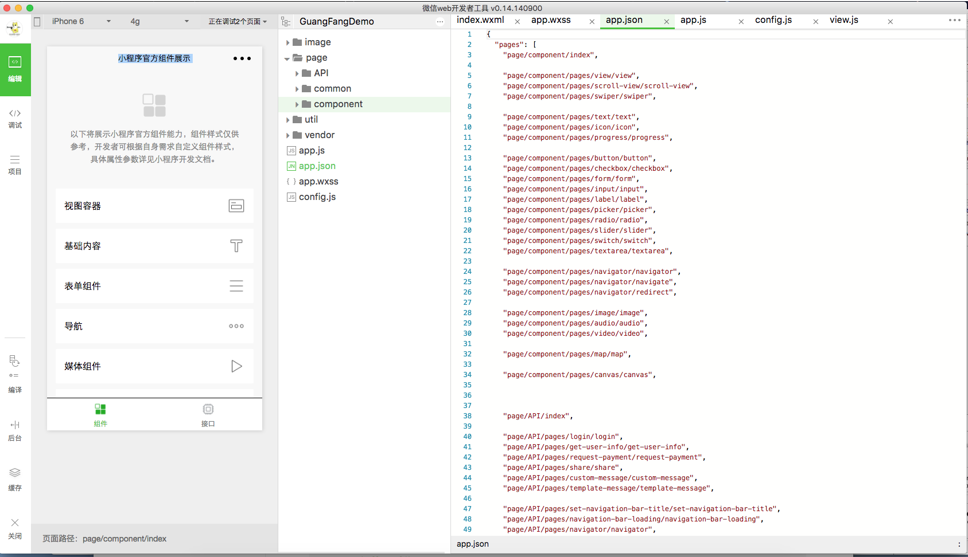Click the hamburger icon on 表单组件 row
The height and width of the screenshot is (557, 968).
[x=236, y=286]
